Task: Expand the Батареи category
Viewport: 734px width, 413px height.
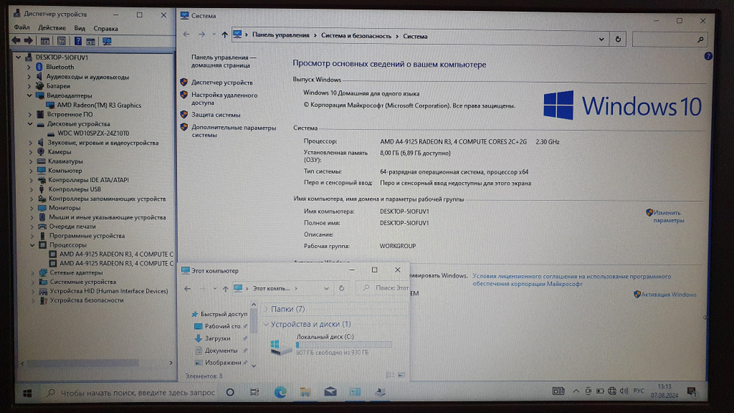Action: point(29,86)
